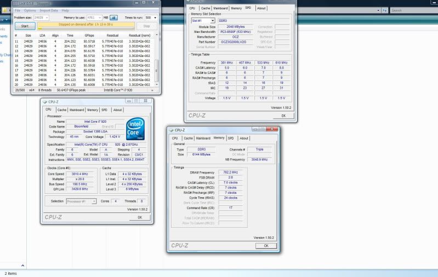The width and height of the screenshot is (438, 277).
Task: Switch to Cache tab in CPU-Z Memory window
Action: (x=188, y=138)
